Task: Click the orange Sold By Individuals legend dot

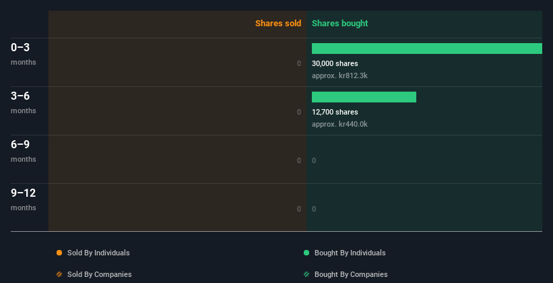Action: click(x=59, y=253)
